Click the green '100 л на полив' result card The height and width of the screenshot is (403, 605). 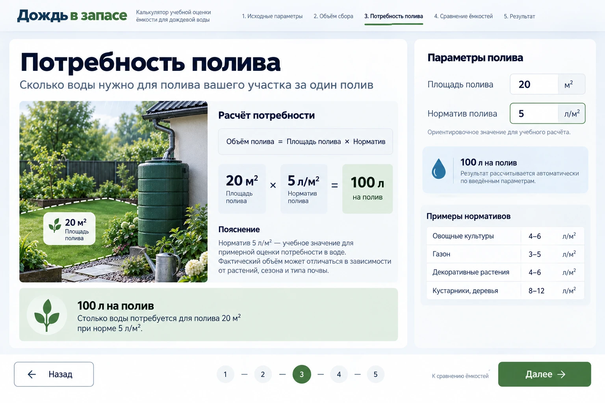pos(367,189)
